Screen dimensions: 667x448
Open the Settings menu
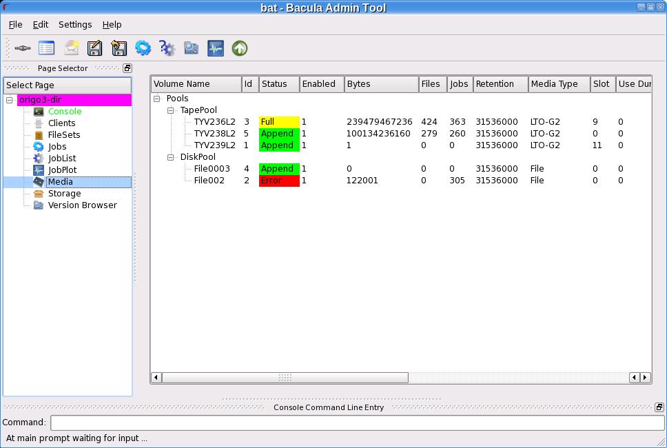(74, 25)
